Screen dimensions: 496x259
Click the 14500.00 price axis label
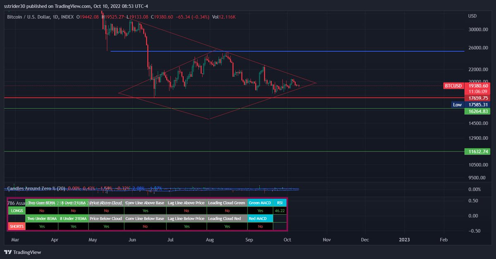[x=478, y=123]
